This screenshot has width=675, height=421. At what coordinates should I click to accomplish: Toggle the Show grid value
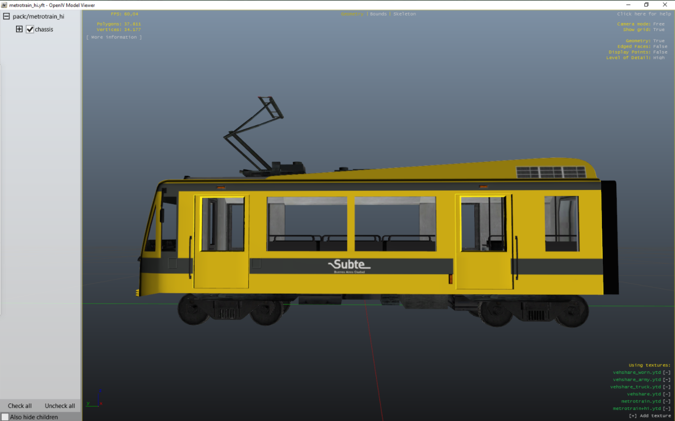point(658,30)
